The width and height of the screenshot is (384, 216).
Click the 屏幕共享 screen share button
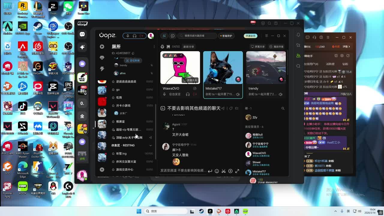tap(258, 46)
